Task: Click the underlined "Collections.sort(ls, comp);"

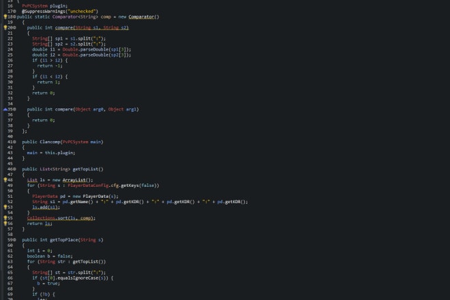Action: pos(61,218)
